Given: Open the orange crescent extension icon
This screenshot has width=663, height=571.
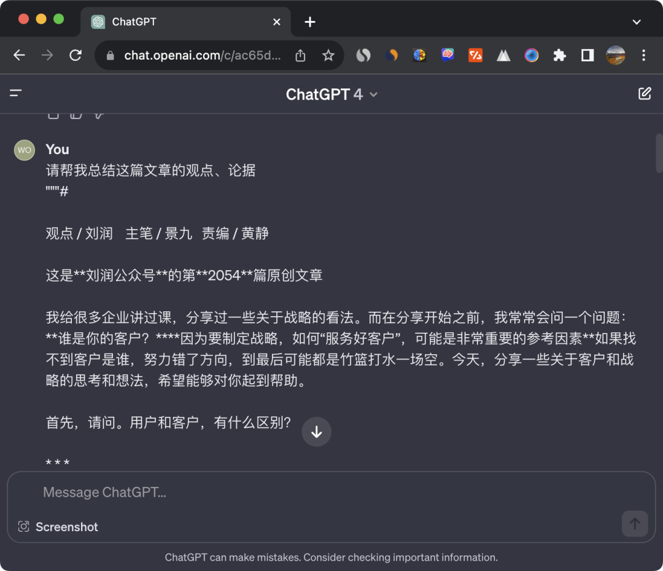Looking at the screenshot, I should click(x=392, y=55).
